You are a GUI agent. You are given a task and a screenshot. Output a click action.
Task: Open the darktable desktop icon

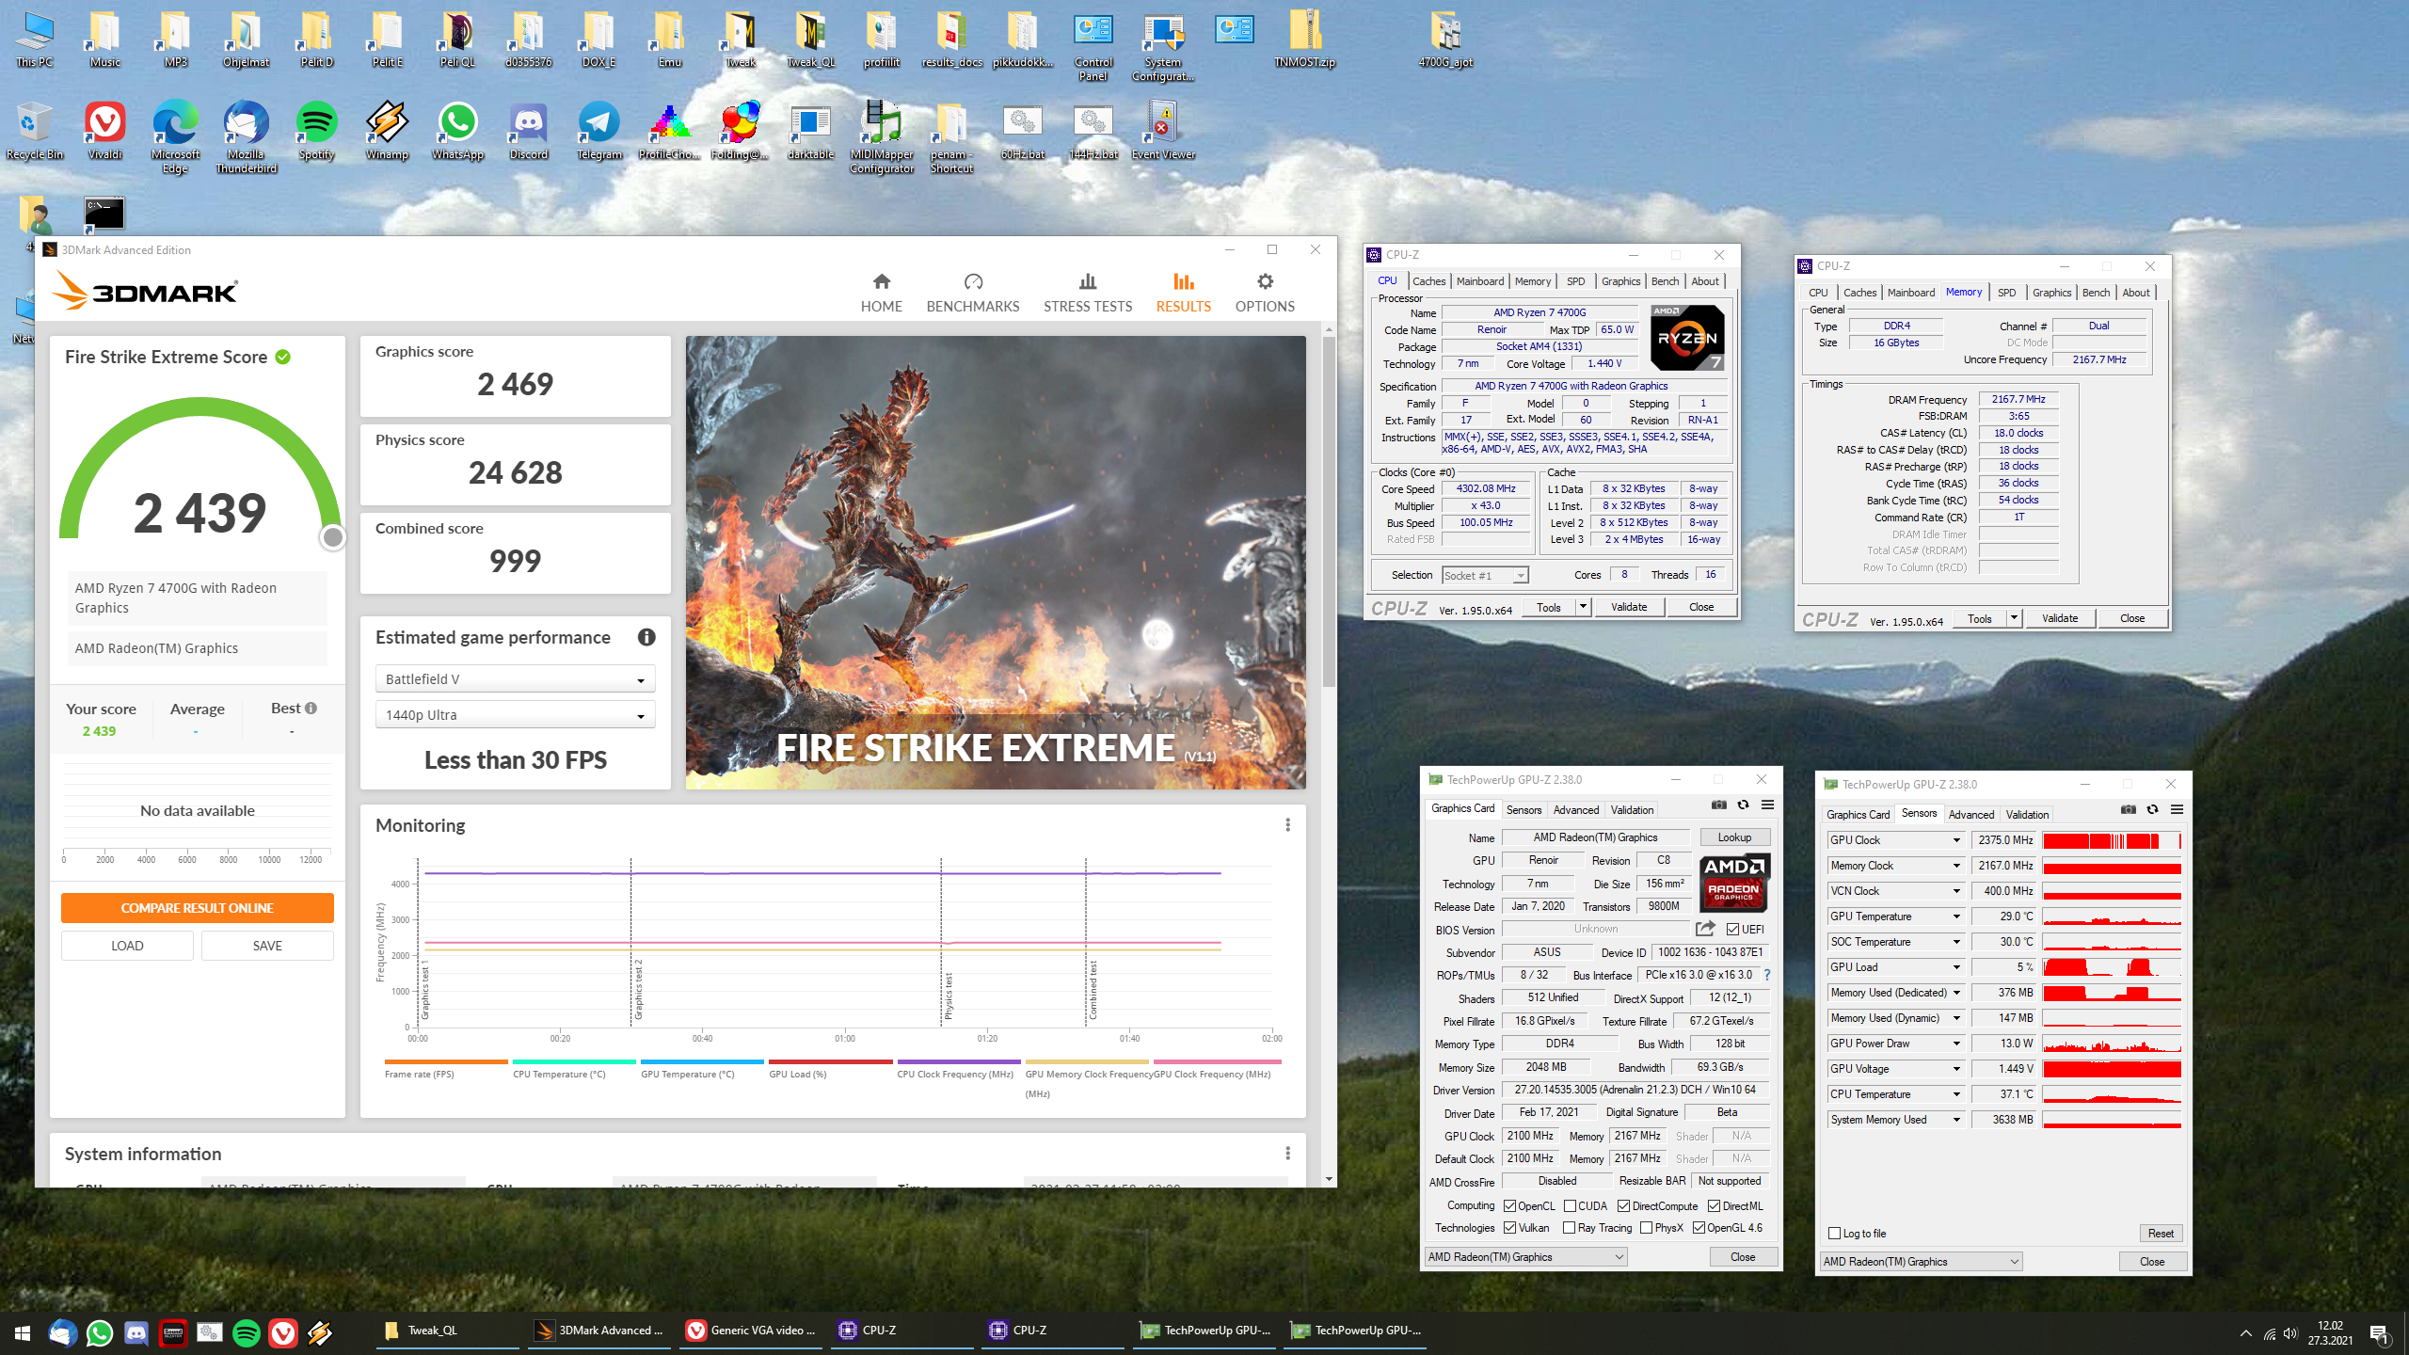coord(810,132)
